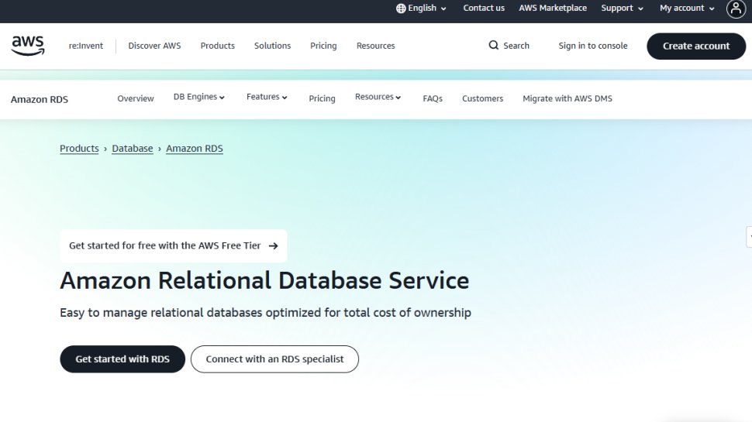Expand the Resources submenu in RDS bar
This screenshot has height=422, width=752.
(x=378, y=98)
